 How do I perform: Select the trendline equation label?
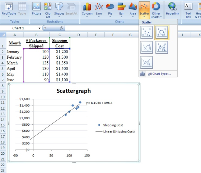pyautogui.click(x=99, y=103)
